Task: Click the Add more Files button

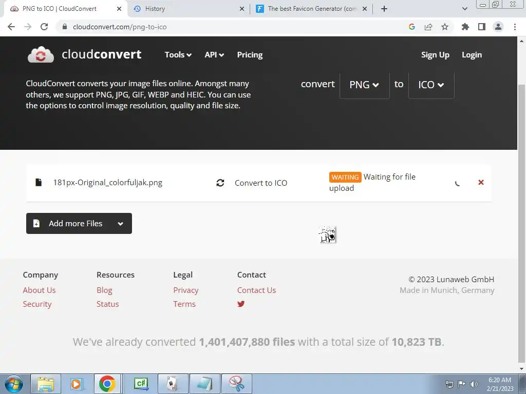Action: (79, 224)
